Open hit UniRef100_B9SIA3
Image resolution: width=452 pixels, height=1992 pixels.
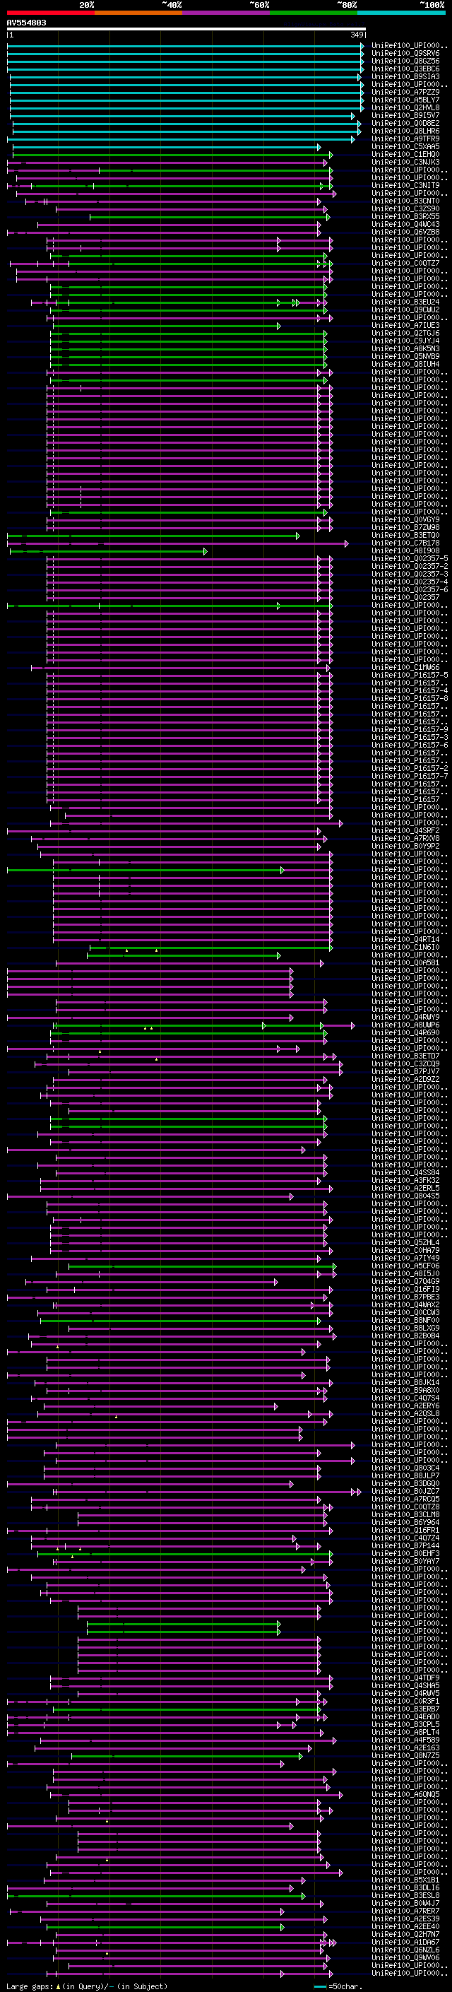tap(405, 76)
